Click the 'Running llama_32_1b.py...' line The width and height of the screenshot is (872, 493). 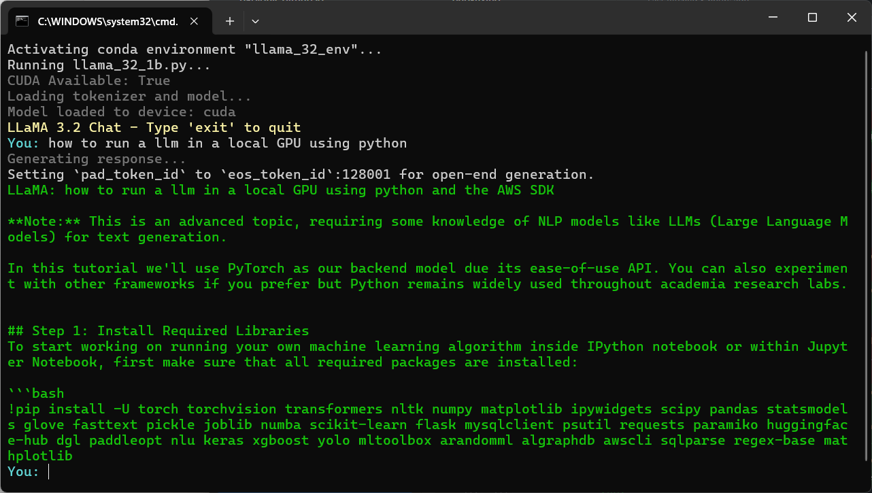pyautogui.click(x=109, y=65)
